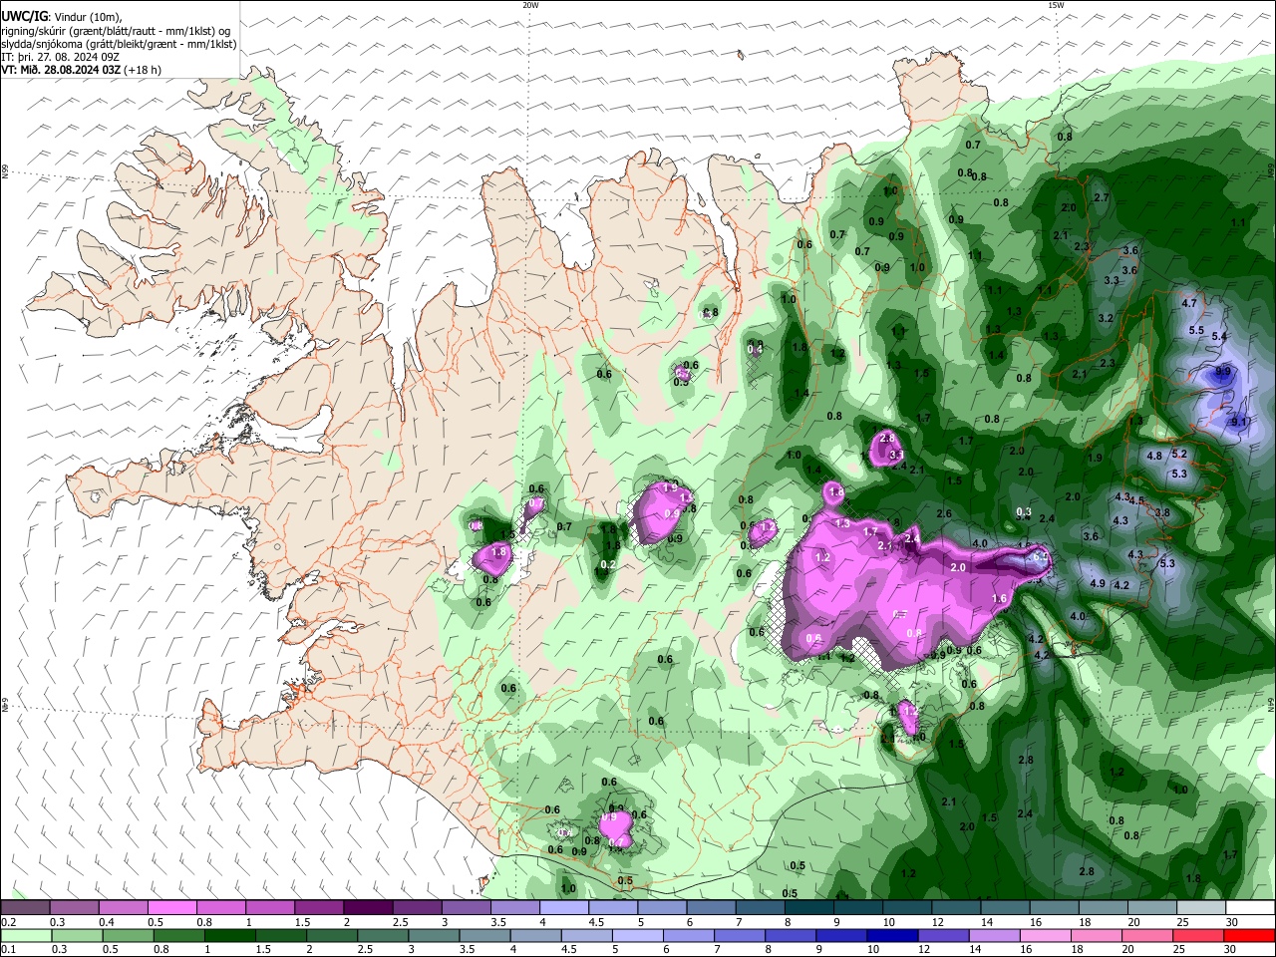The width and height of the screenshot is (1276, 957).
Task: Click the 5.4 precipitation value on the map
Action: point(1219,336)
